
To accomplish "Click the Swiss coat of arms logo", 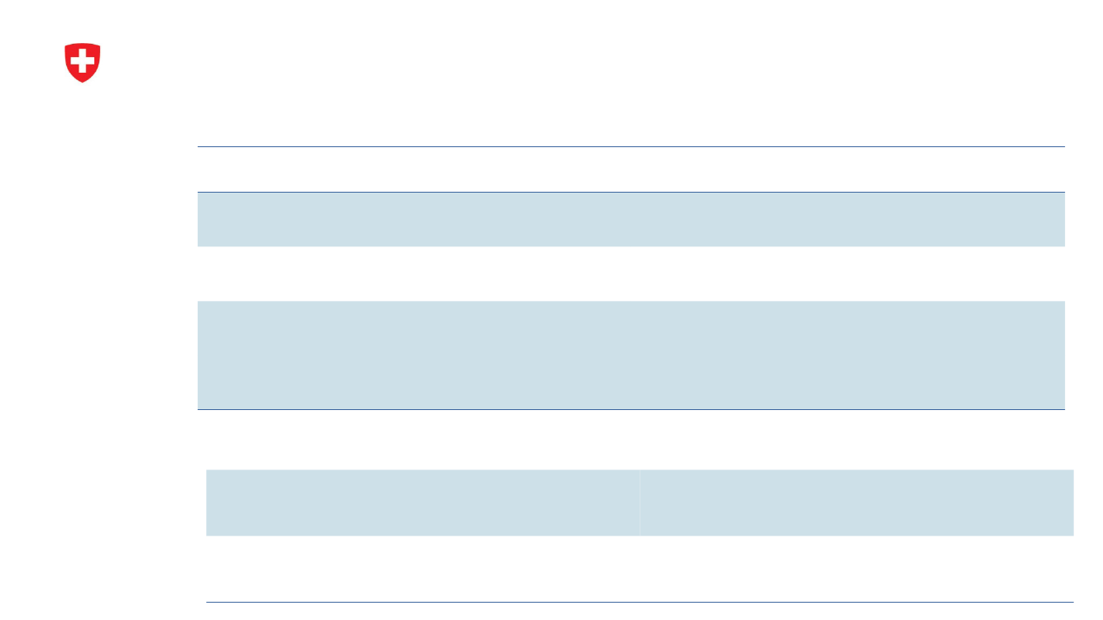I will click(82, 63).
